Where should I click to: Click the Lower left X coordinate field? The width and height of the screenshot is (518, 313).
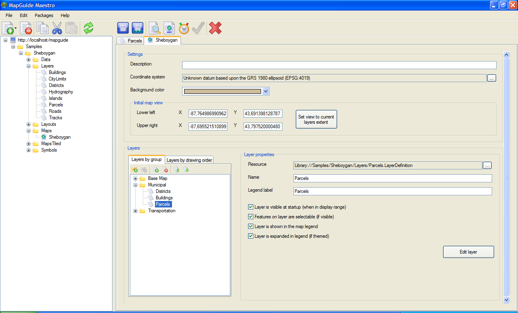tap(208, 114)
